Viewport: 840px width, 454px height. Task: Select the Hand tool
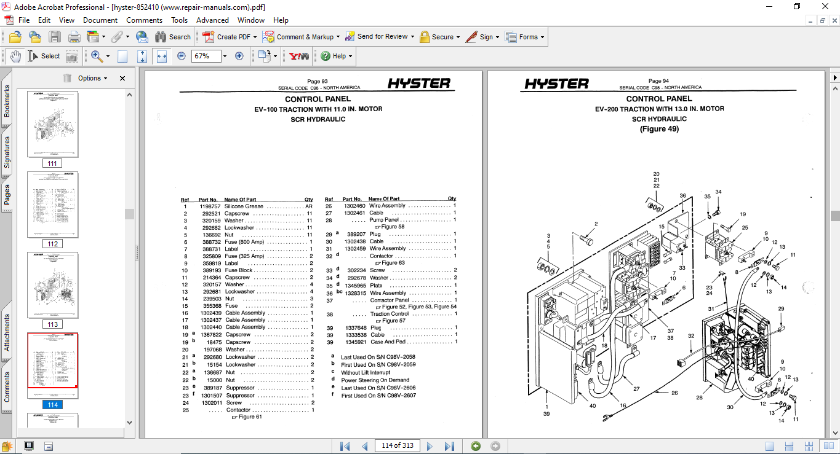15,56
